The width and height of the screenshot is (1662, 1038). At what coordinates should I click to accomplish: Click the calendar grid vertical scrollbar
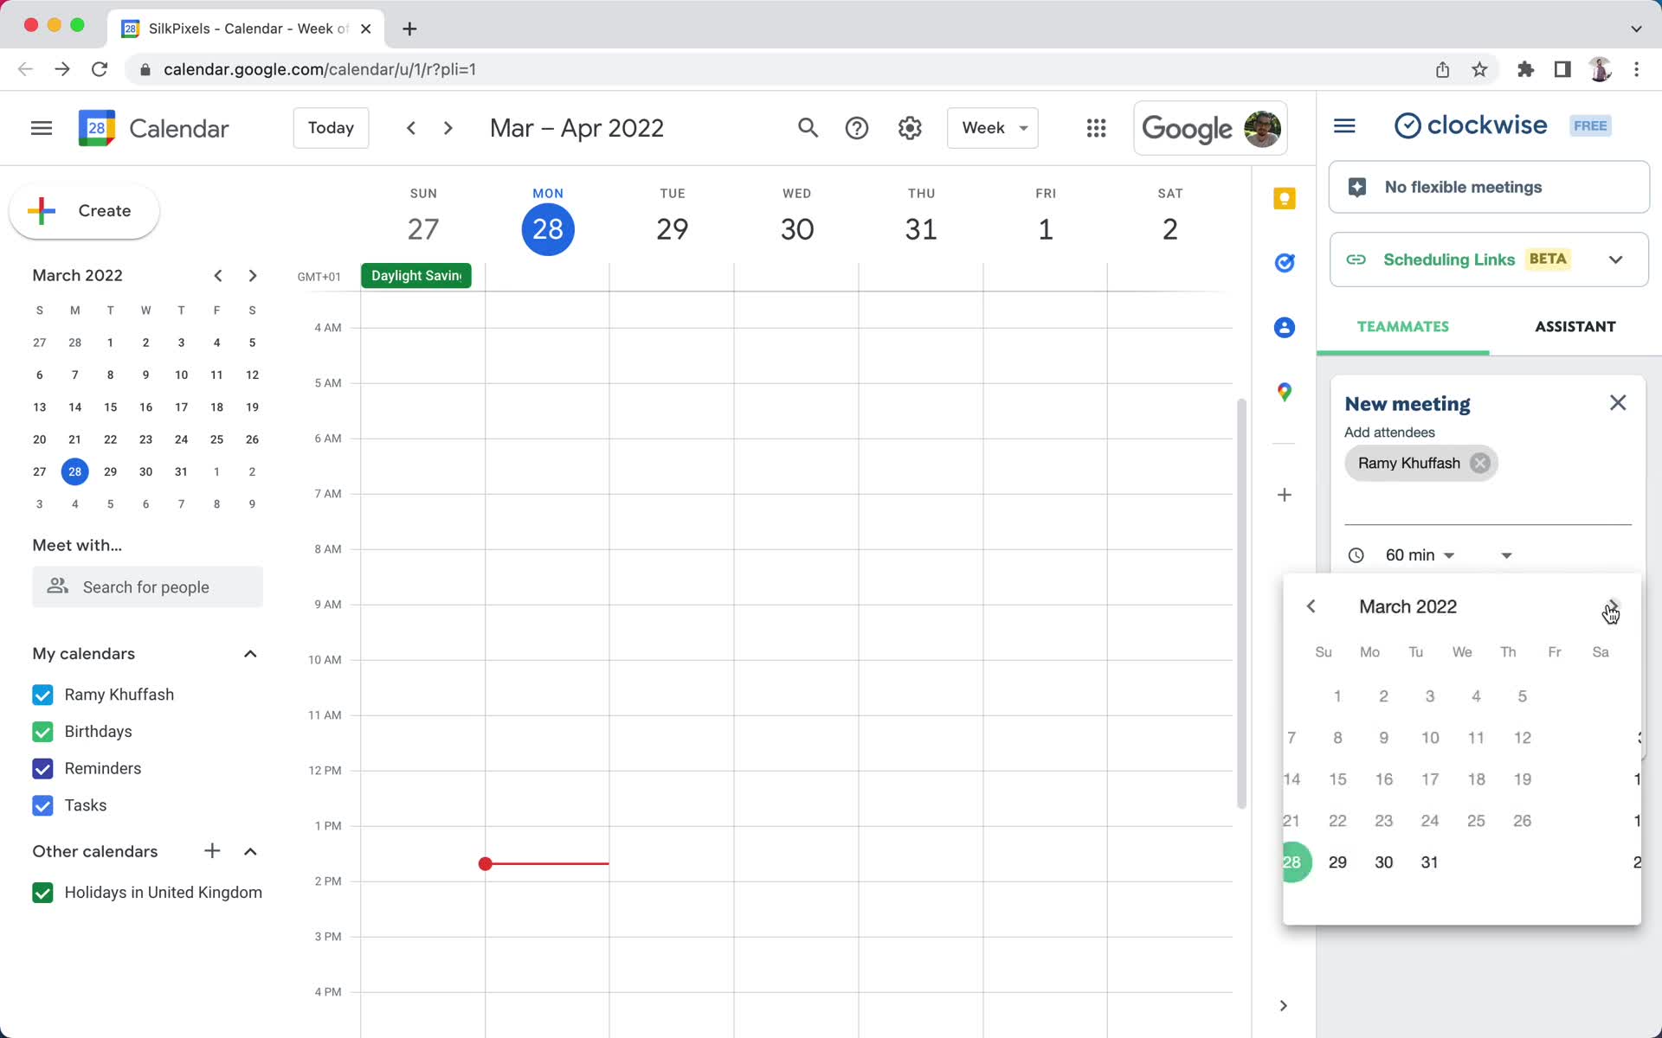[1241, 604]
